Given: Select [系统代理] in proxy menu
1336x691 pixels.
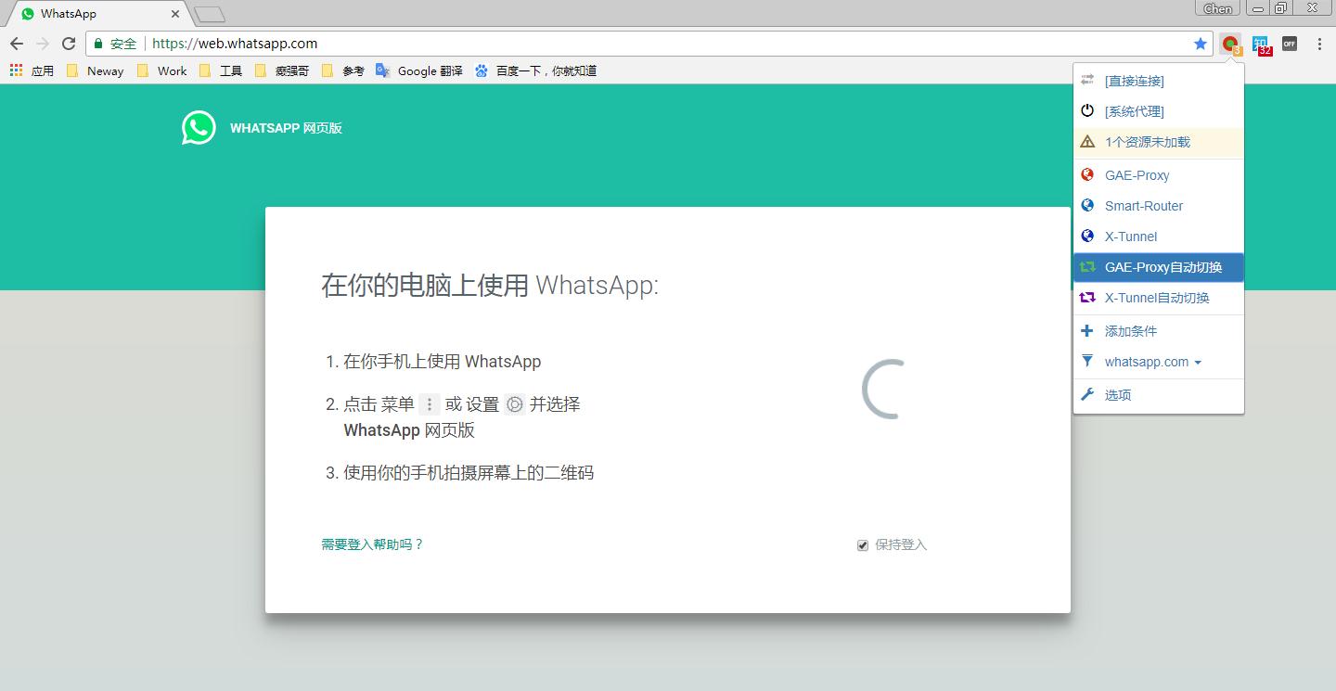Looking at the screenshot, I should coord(1158,111).
